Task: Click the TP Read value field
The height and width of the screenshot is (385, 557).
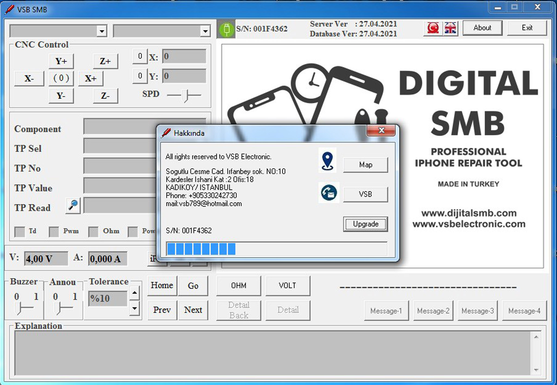Action: point(120,206)
